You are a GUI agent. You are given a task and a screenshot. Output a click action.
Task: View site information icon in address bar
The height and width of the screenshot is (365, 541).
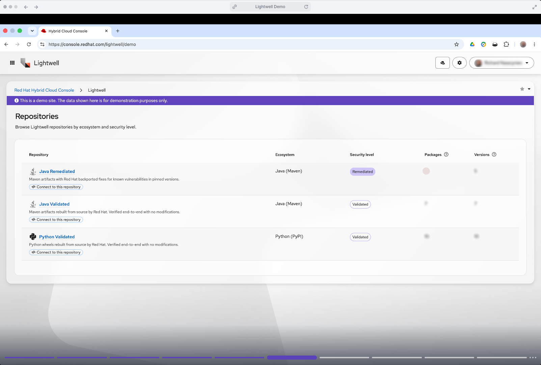tap(42, 44)
